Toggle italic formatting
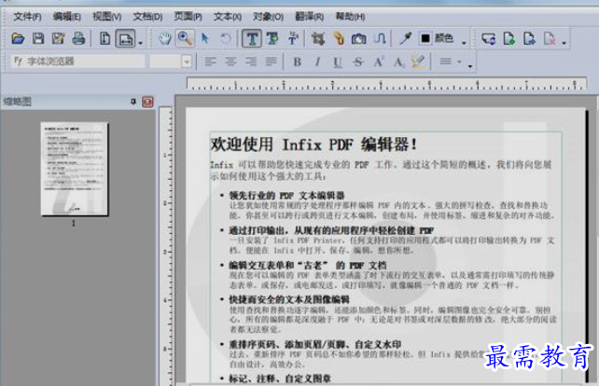 click(x=317, y=62)
